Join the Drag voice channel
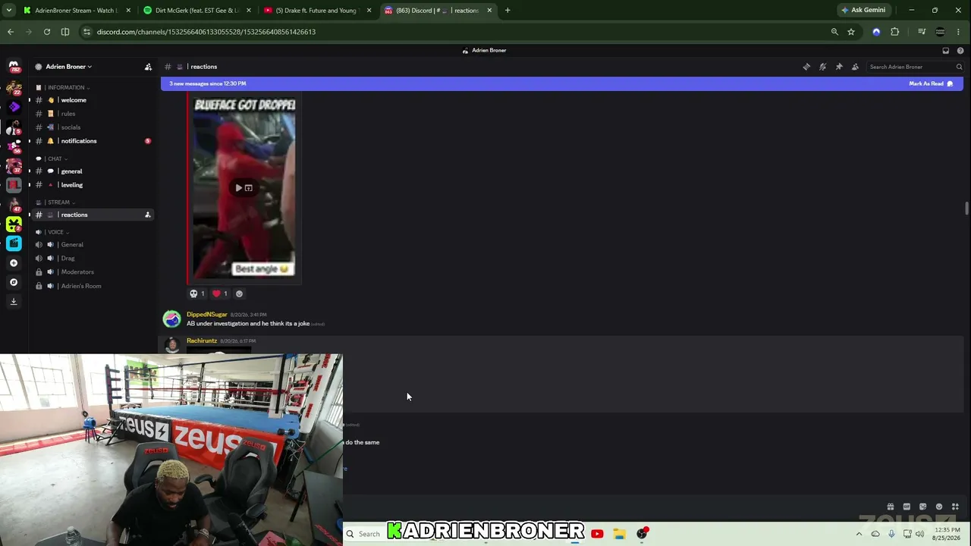The height and width of the screenshot is (546, 971). click(x=93, y=259)
